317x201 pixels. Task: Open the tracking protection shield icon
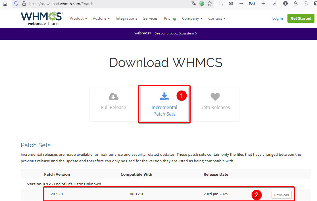click(16, 4)
